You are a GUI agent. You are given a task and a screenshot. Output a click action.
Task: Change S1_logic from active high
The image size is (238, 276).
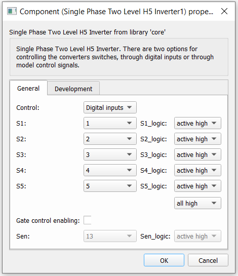(197, 123)
